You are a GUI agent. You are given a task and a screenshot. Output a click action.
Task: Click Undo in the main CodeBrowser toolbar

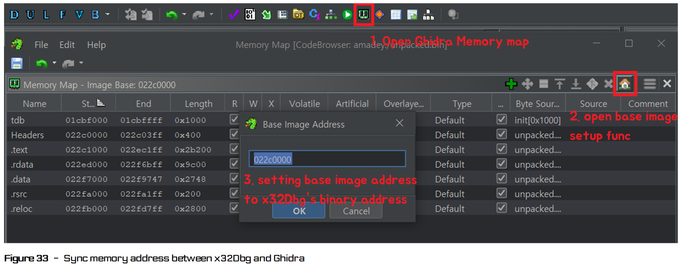pyautogui.click(x=172, y=15)
